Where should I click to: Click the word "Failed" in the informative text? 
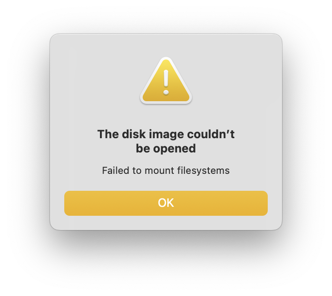pyautogui.click(x=116, y=171)
